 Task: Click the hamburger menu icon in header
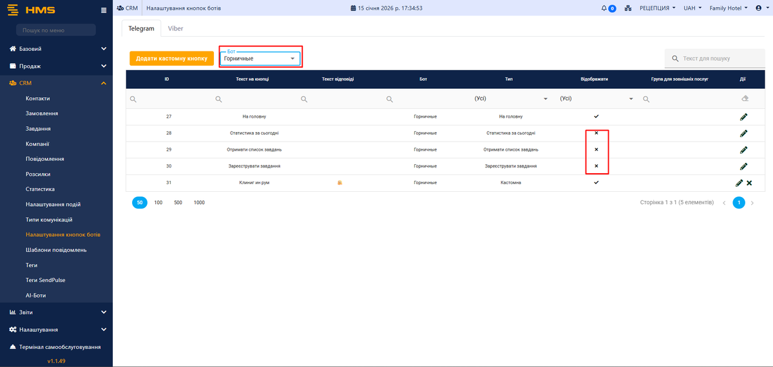(x=104, y=10)
